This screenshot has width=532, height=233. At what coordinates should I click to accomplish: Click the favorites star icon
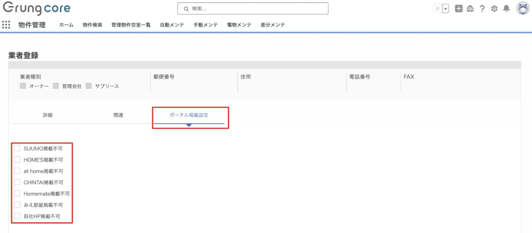click(438, 9)
